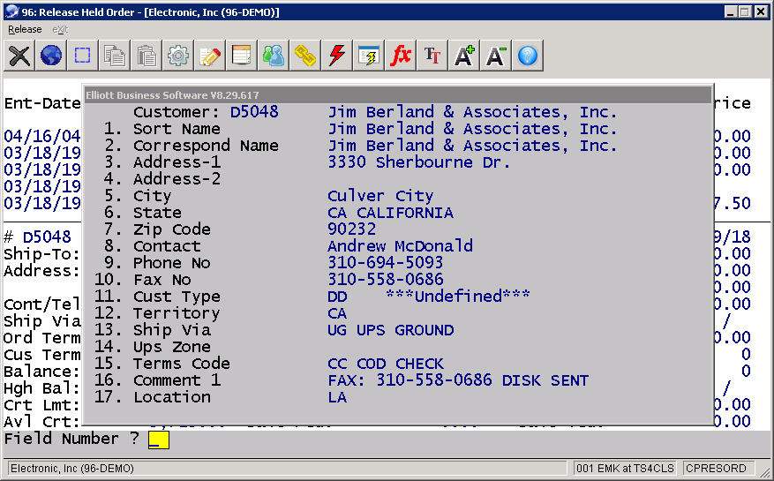Open the blue question mark help icon
Viewport: 774px width, 481px height.
pos(527,56)
